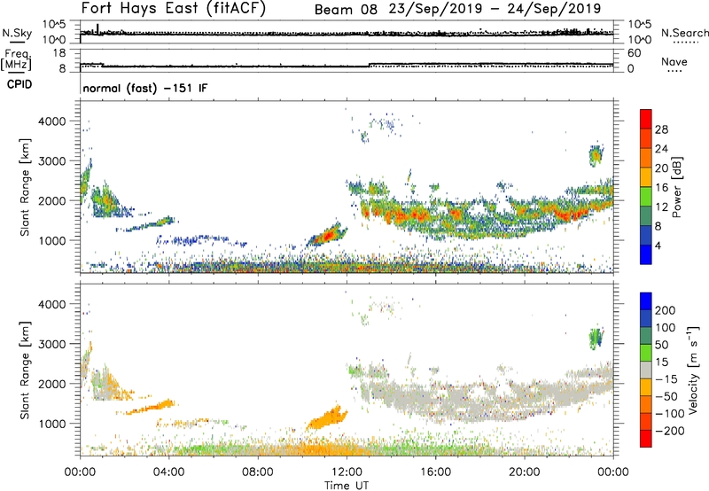Click '3000' on the velocity panel range axis
The height and width of the screenshot is (491, 709).
(51, 344)
